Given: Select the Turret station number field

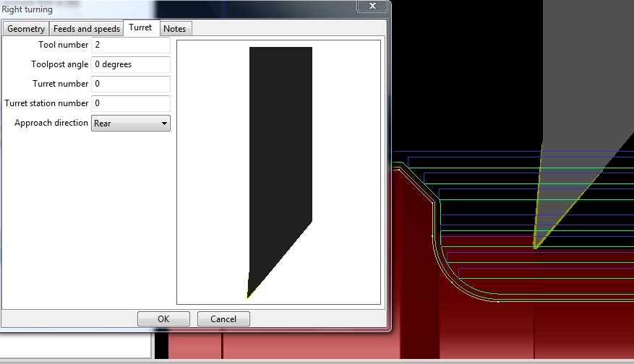Looking at the screenshot, I should 131,103.
